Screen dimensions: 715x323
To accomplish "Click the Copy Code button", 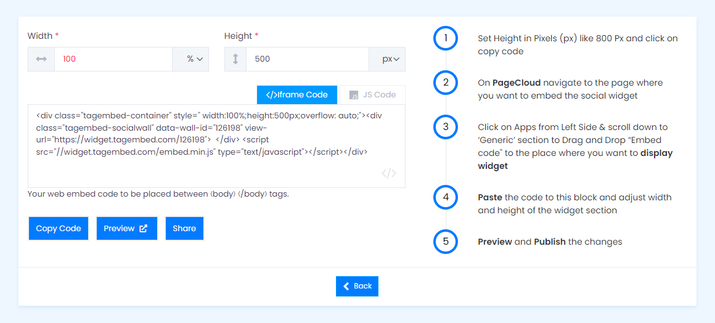I will point(59,229).
